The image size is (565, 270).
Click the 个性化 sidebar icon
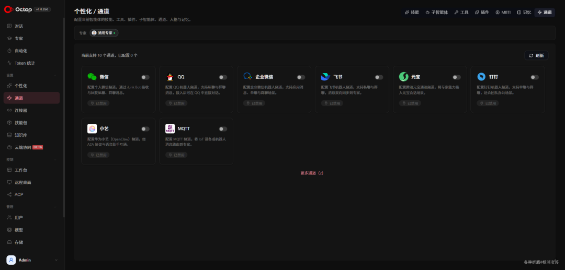[9, 86]
